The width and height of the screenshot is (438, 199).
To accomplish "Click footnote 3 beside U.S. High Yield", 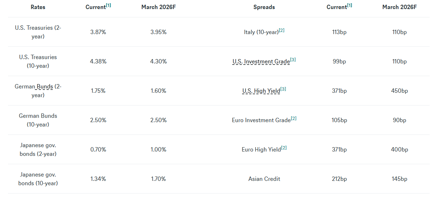I will (283, 89).
